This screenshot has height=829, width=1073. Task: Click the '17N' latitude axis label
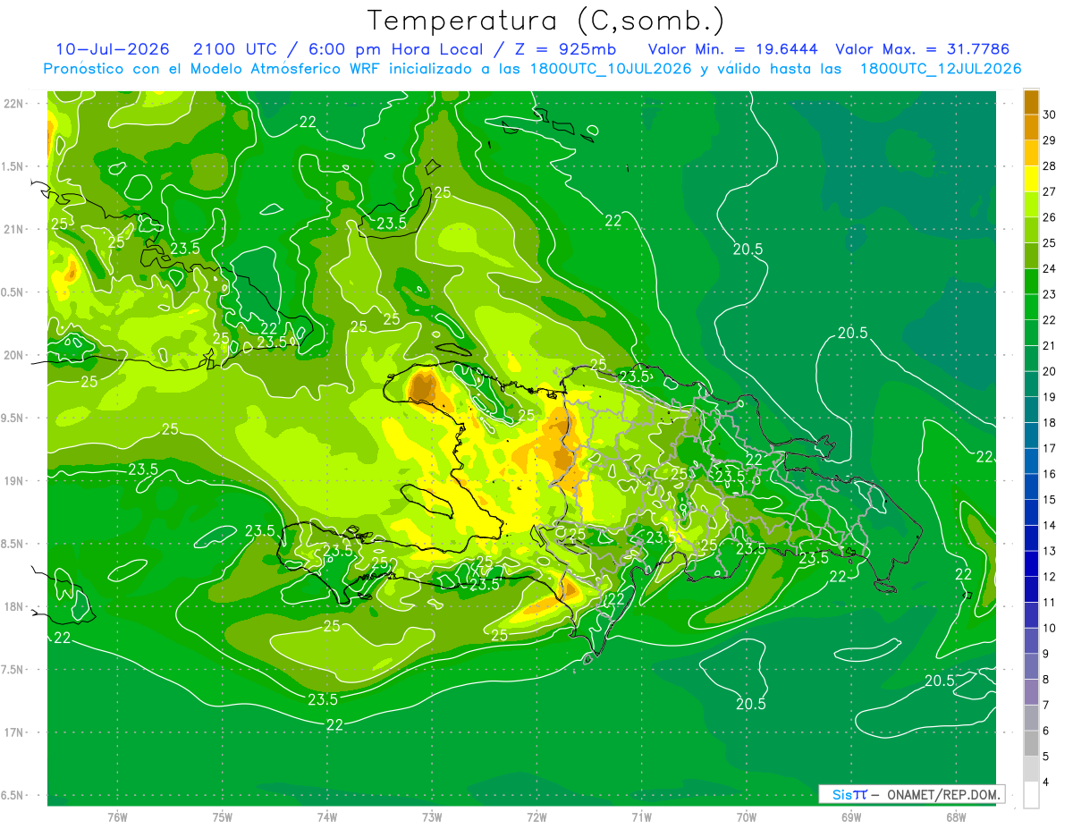pos(14,732)
